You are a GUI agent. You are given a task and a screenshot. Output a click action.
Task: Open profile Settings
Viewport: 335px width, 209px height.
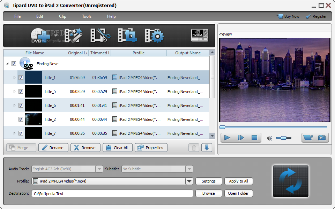pyautogui.click(x=209, y=181)
